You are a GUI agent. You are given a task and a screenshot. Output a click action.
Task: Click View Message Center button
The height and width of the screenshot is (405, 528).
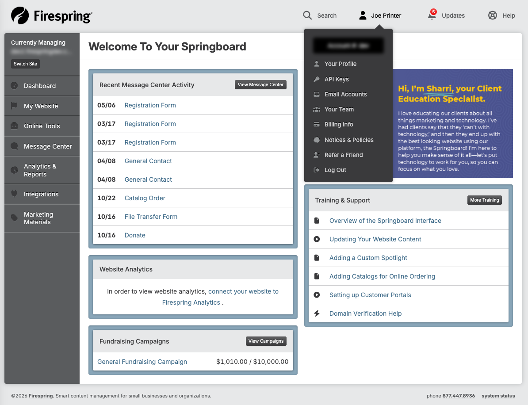(260, 84)
